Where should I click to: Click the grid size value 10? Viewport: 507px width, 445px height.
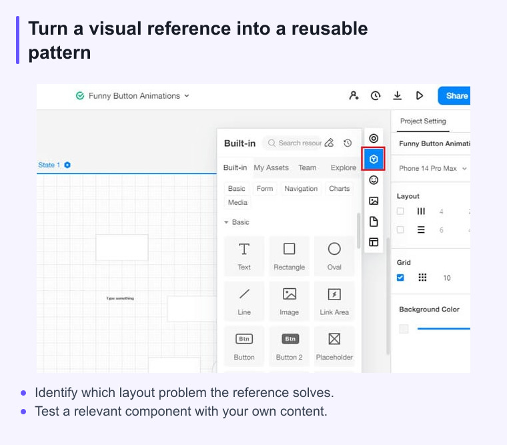446,278
